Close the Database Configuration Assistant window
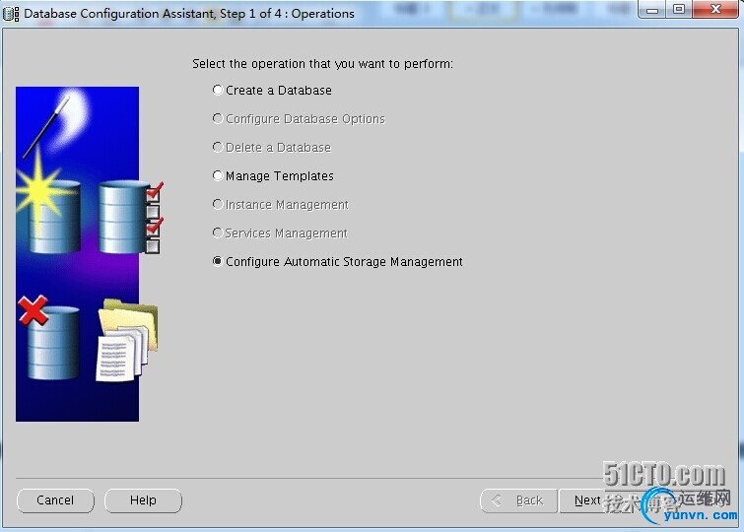The image size is (744, 532). [x=715, y=9]
